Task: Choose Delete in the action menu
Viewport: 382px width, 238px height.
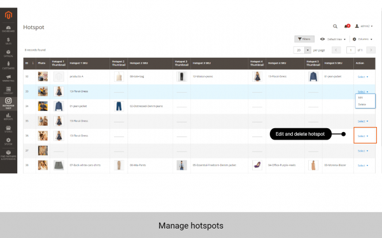Action: point(362,105)
